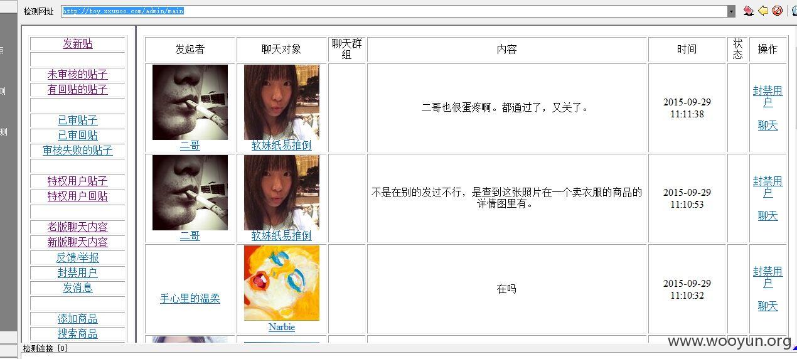Open 添加商品 sidebar link
The height and width of the screenshot is (359, 797).
[x=78, y=319]
